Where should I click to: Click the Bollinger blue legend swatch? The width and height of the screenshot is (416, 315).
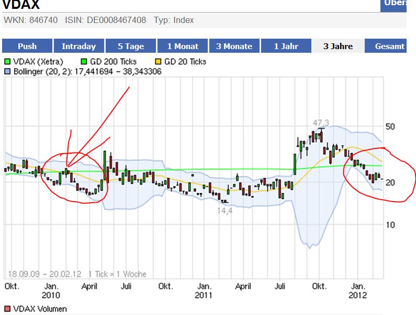coord(7,72)
